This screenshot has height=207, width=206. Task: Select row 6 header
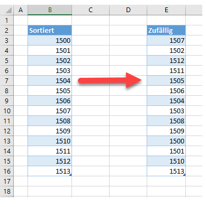click(x=7, y=70)
